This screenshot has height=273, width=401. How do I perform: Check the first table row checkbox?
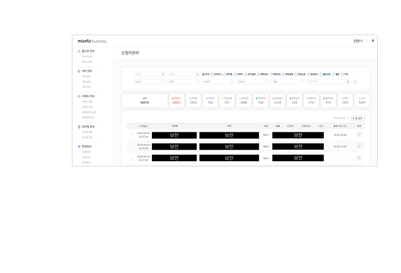131,135
